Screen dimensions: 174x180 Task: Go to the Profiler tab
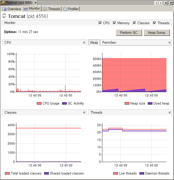tap(71, 9)
